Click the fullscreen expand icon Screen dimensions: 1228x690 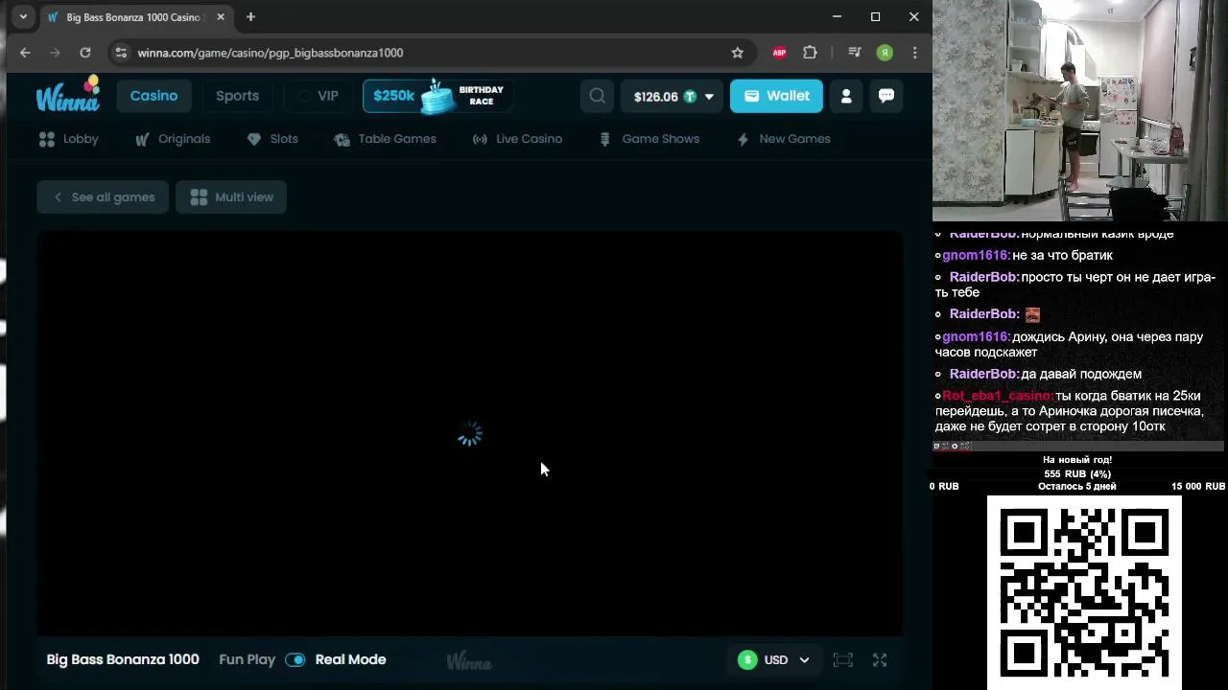[880, 659]
